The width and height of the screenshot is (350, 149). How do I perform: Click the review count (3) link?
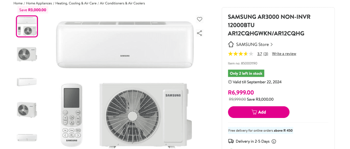click(266, 54)
